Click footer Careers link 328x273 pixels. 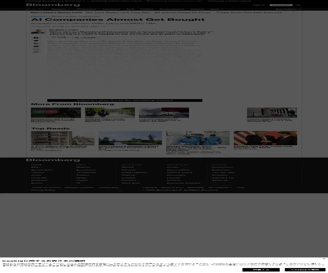[x=150, y=188]
